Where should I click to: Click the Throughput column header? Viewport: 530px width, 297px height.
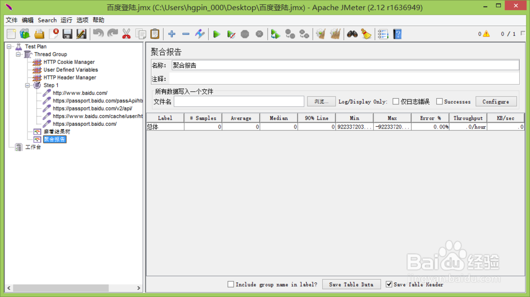[x=468, y=118]
